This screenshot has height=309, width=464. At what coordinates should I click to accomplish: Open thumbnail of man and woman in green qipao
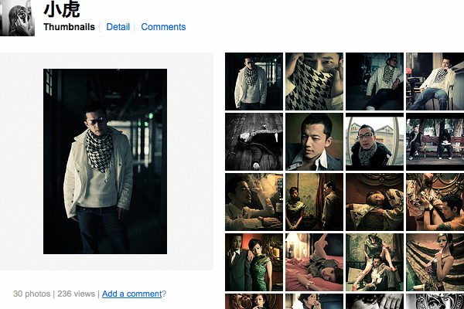click(x=254, y=263)
